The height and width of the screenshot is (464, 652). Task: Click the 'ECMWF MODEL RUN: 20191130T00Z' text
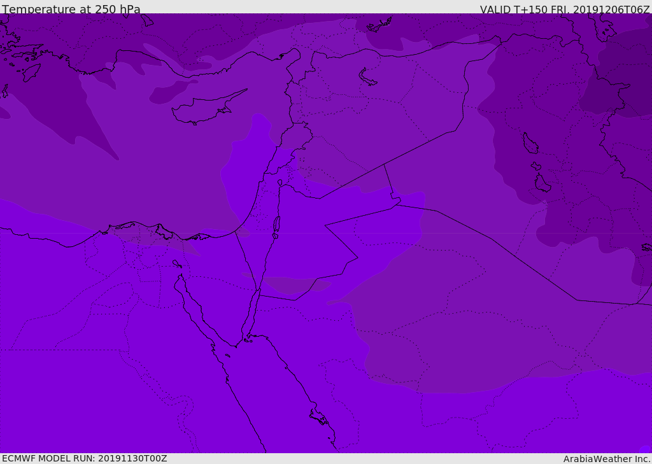coord(85,458)
